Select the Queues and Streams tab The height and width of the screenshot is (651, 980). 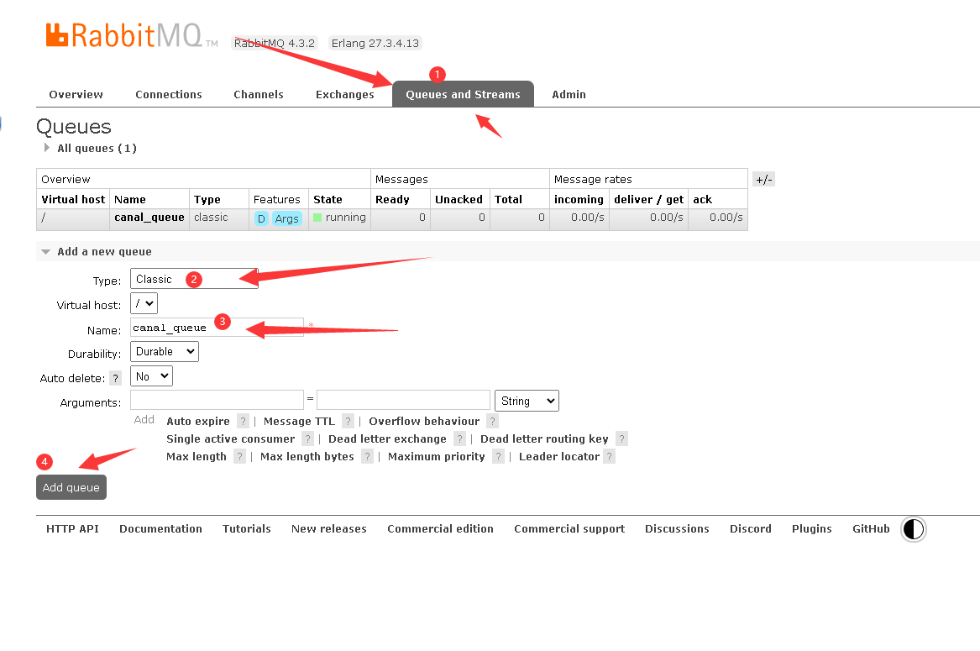pyautogui.click(x=463, y=94)
